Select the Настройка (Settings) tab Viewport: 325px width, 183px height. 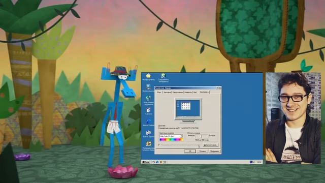(x=204, y=92)
